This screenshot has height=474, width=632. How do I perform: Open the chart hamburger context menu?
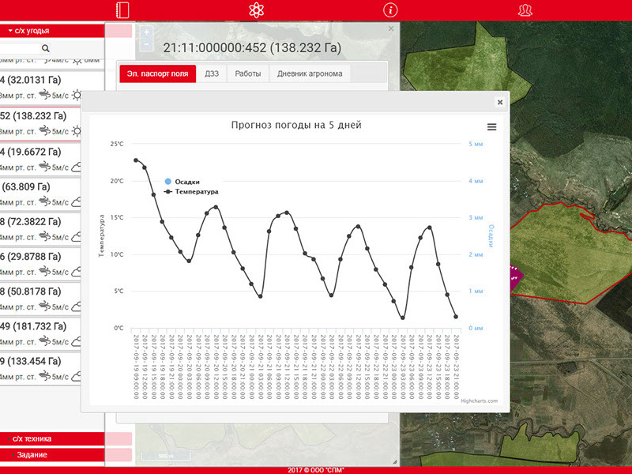tap(491, 127)
